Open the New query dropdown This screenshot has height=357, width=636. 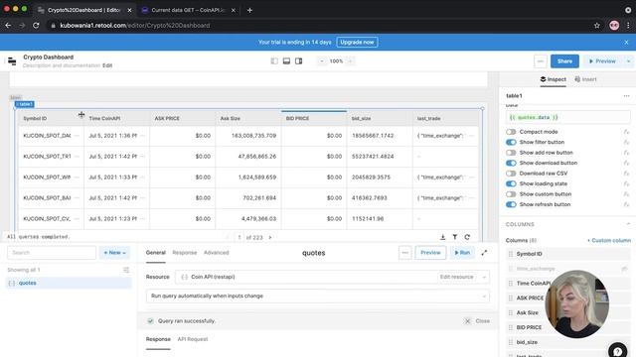pos(114,253)
